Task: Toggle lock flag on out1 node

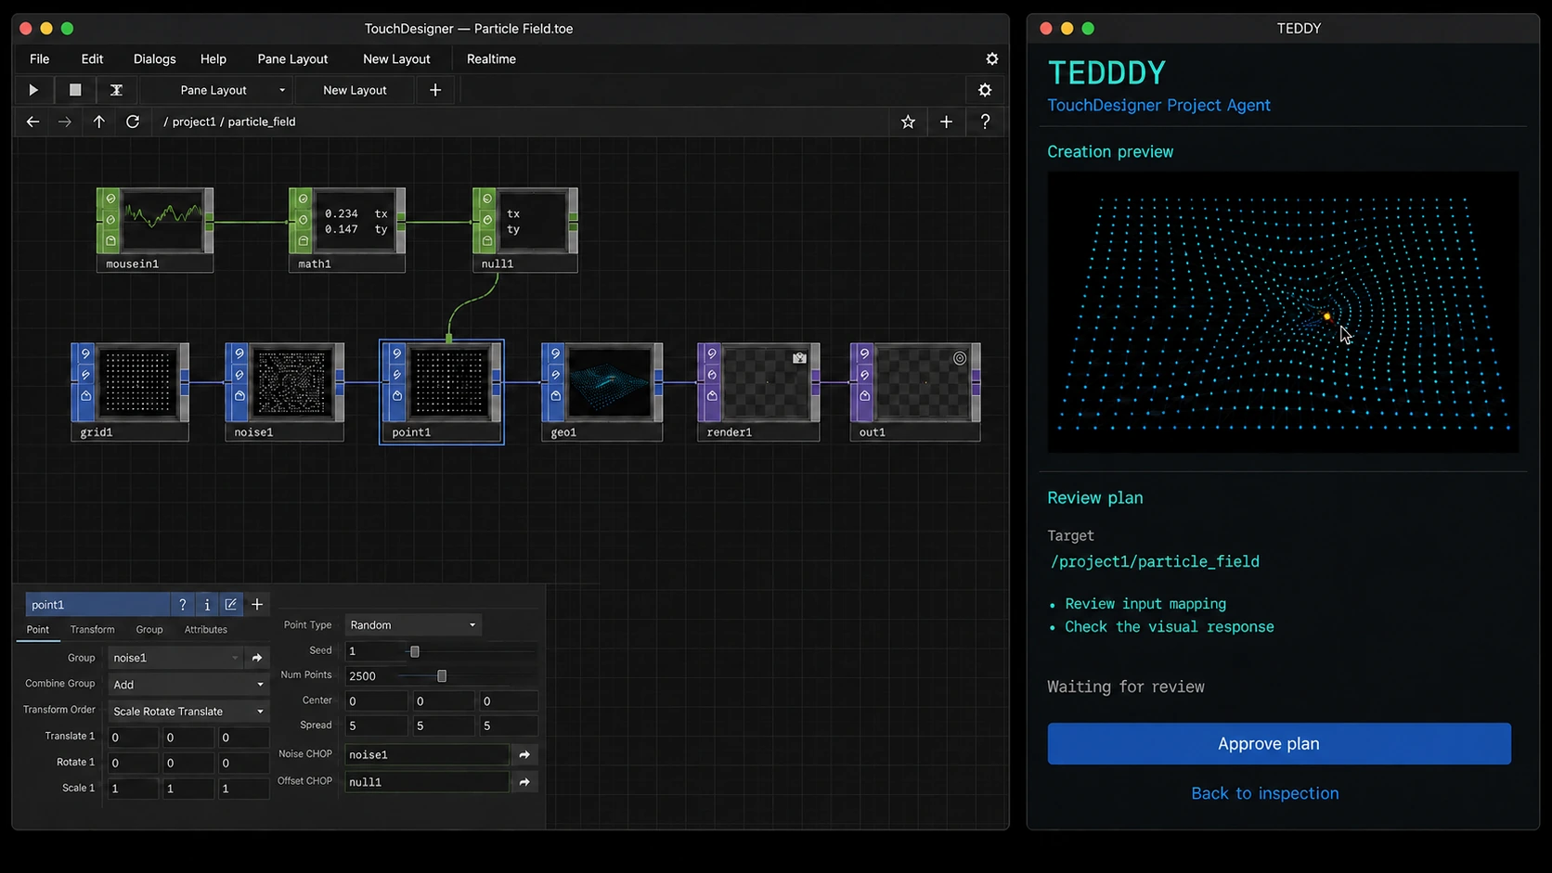Action: (864, 396)
